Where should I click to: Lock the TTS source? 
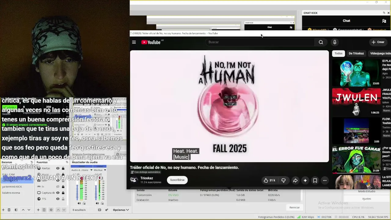[x=63, y=199]
